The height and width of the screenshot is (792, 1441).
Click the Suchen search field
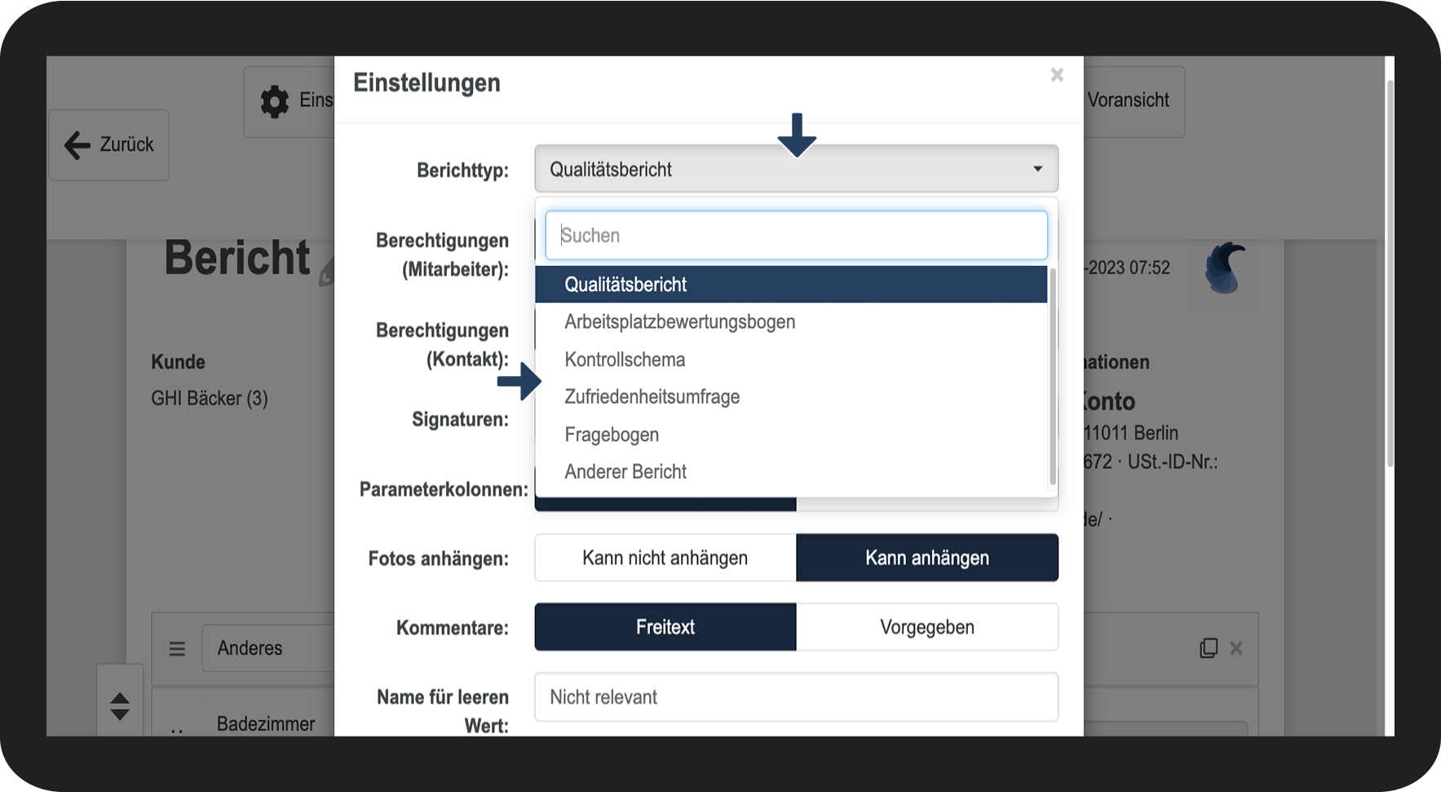pos(796,236)
